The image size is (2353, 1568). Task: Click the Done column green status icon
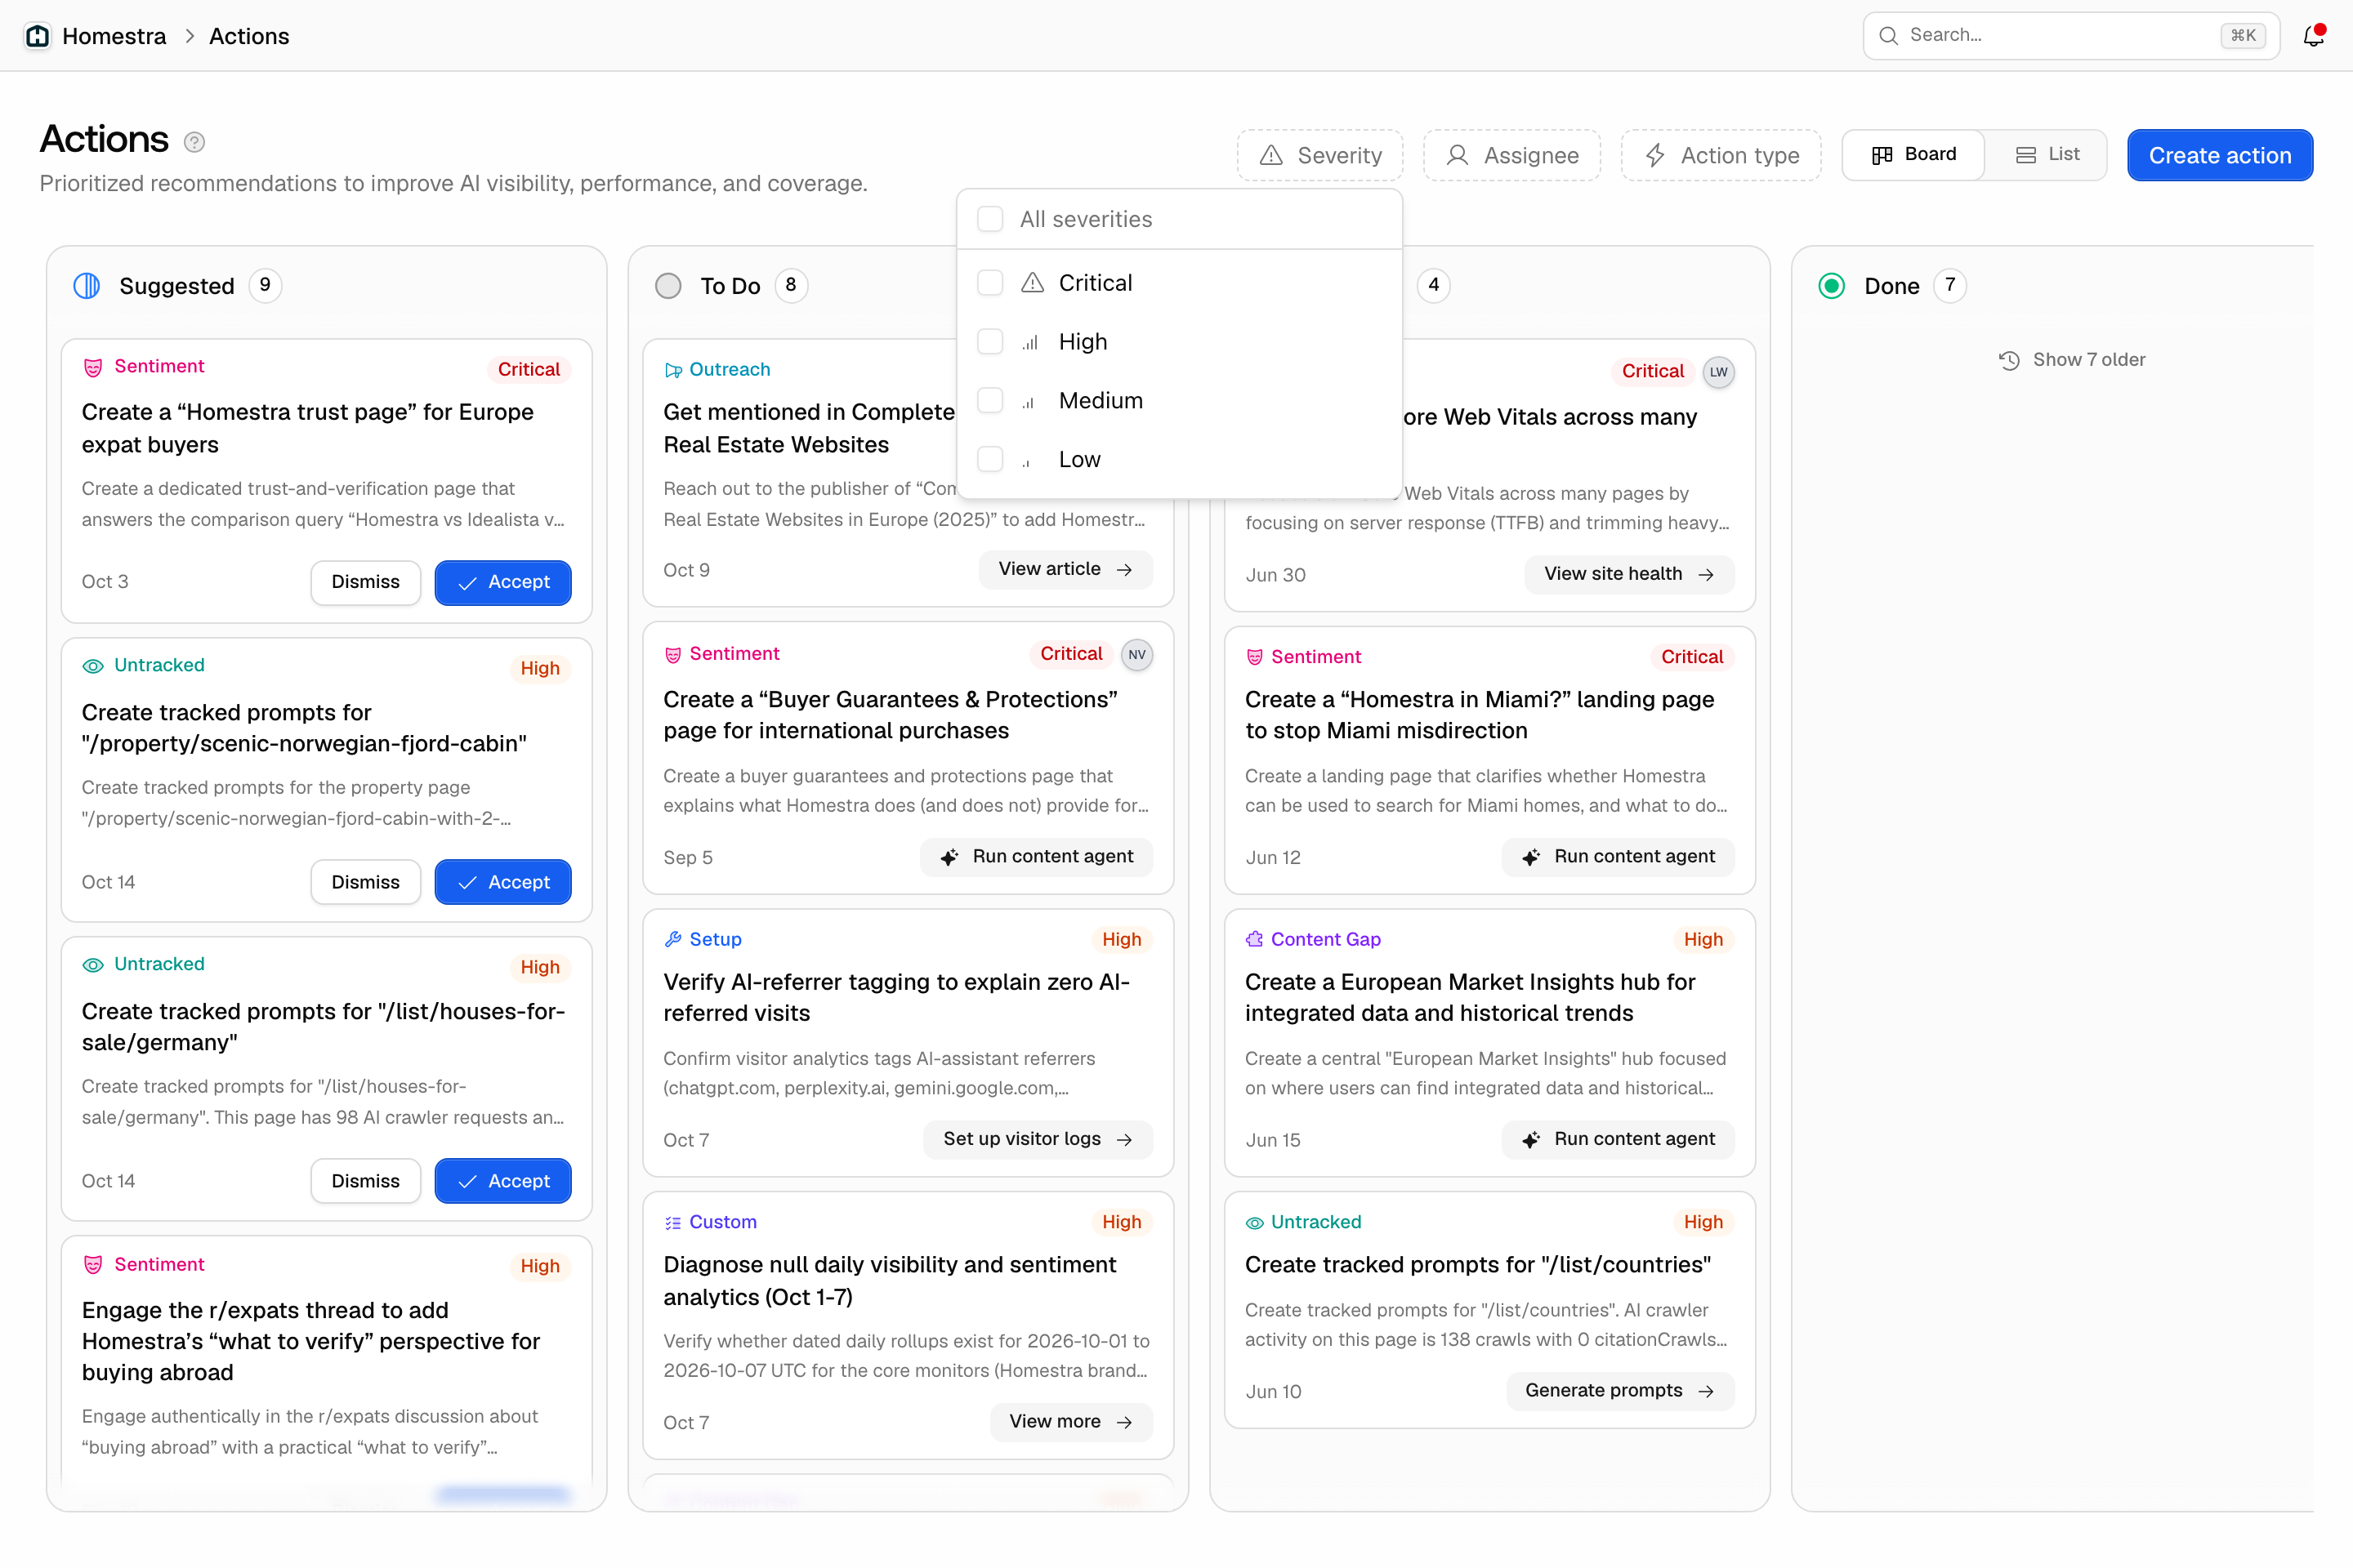pyautogui.click(x=1832, y=286)
